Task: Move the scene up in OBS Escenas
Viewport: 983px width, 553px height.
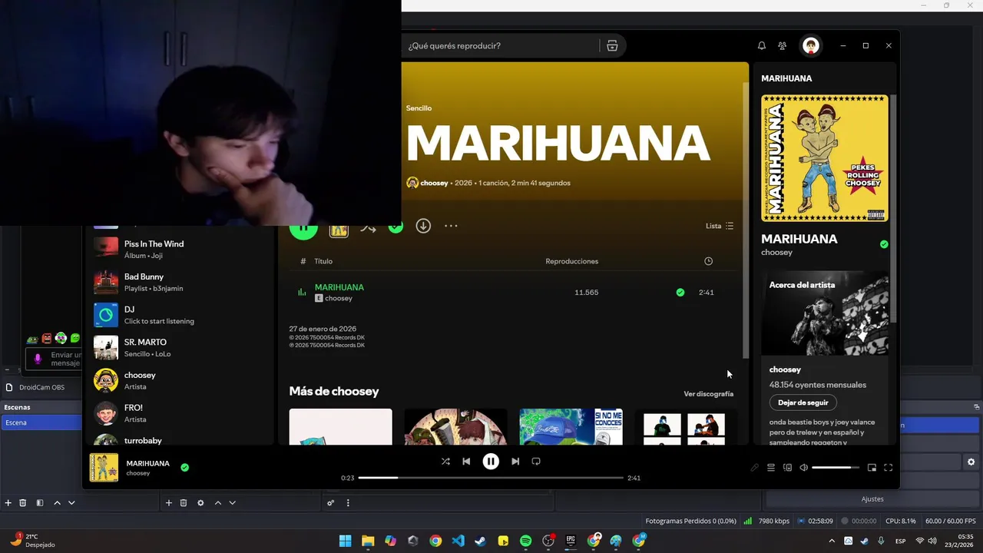Action: pos(57,503)
